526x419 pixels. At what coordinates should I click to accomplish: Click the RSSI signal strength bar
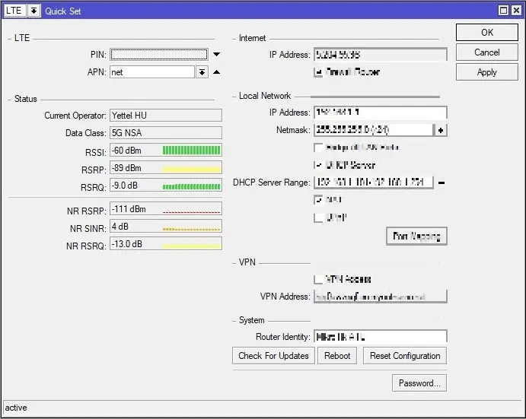click(191, 151)
